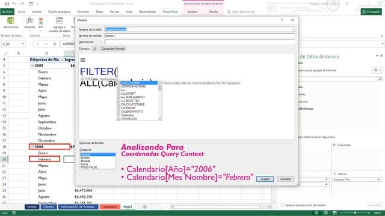Viewport: 385px width, 216px height.
Task: Click the zoom in plus button
Action: pyautogui.click(x=369, y=213)
